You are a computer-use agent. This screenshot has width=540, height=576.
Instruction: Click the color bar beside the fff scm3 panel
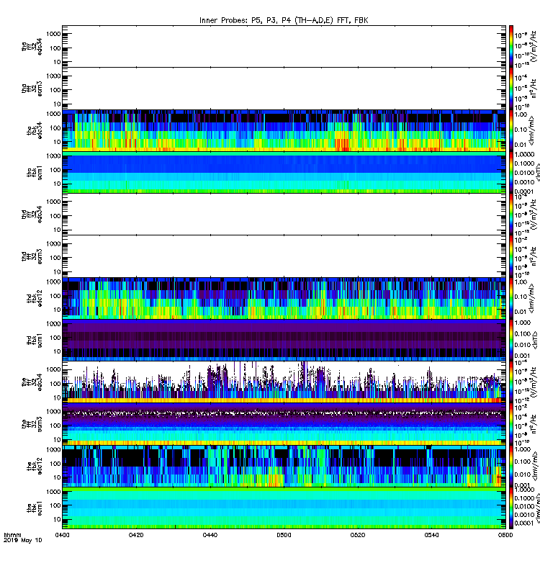click(511, 424)
